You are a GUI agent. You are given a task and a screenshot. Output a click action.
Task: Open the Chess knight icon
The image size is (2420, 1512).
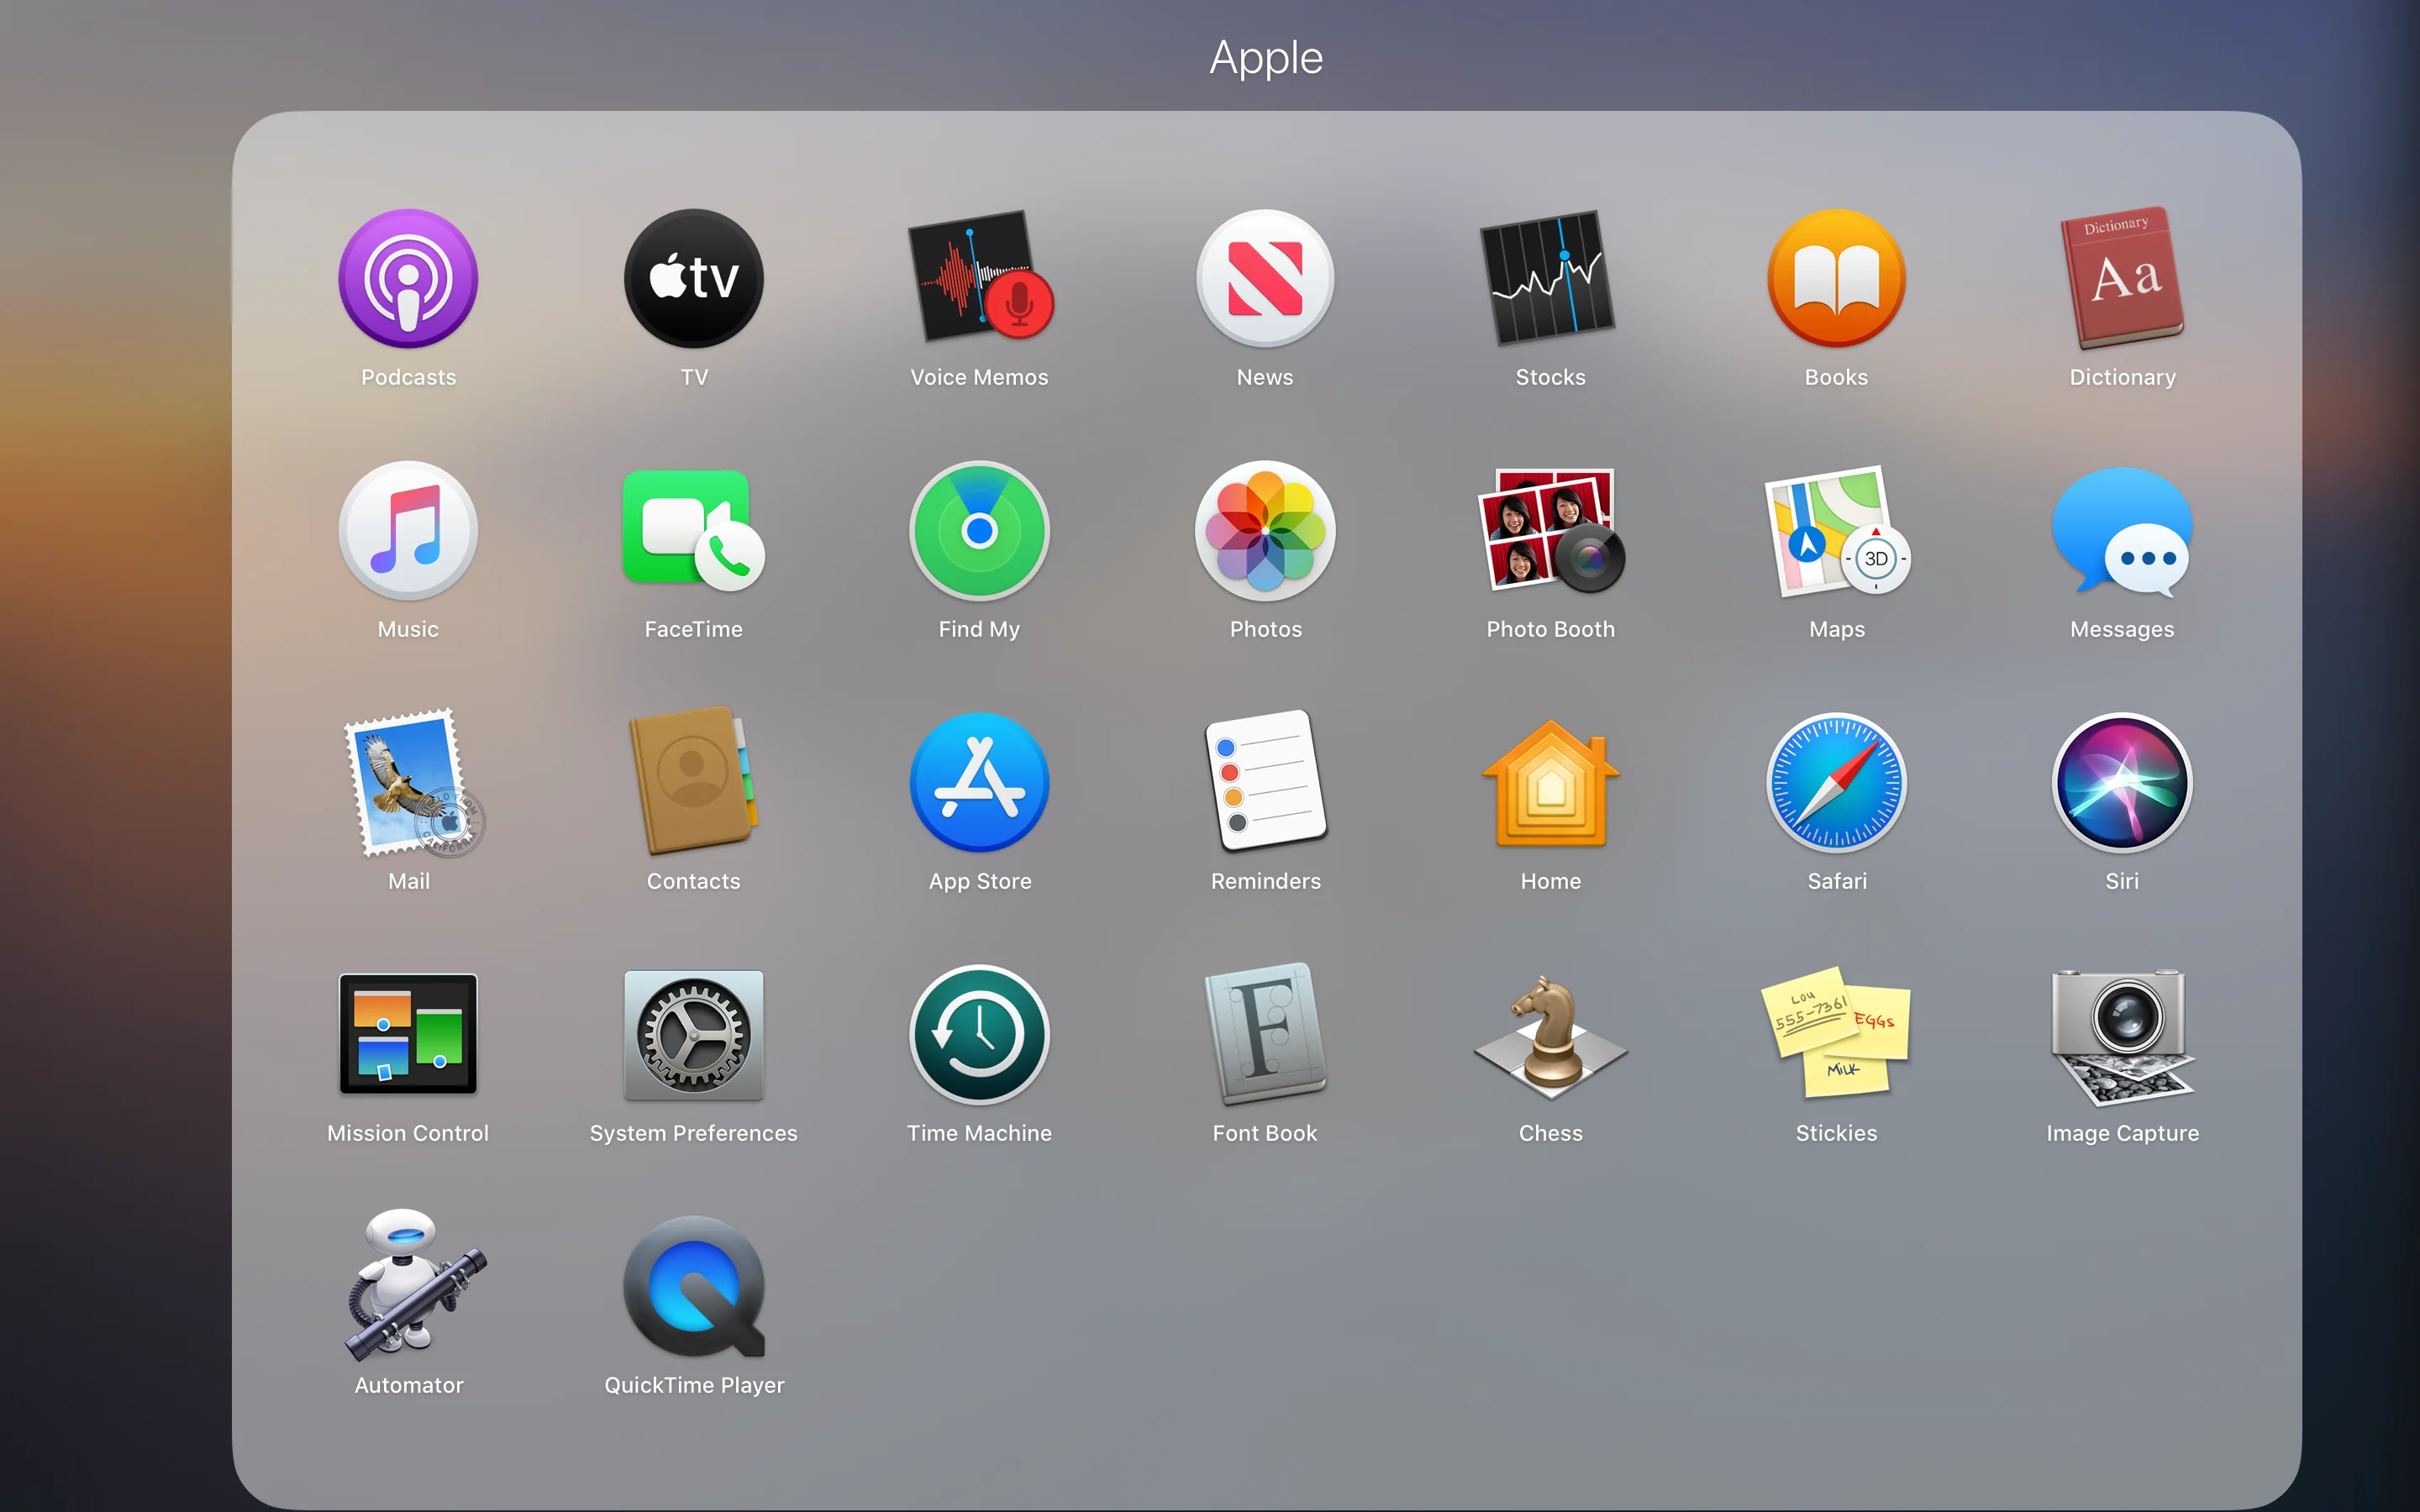(x=1550, y=1035)
